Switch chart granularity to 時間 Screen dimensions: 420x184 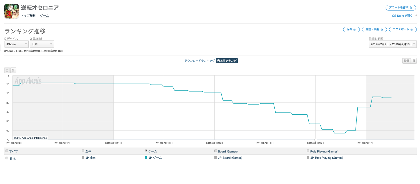[406, 61]
